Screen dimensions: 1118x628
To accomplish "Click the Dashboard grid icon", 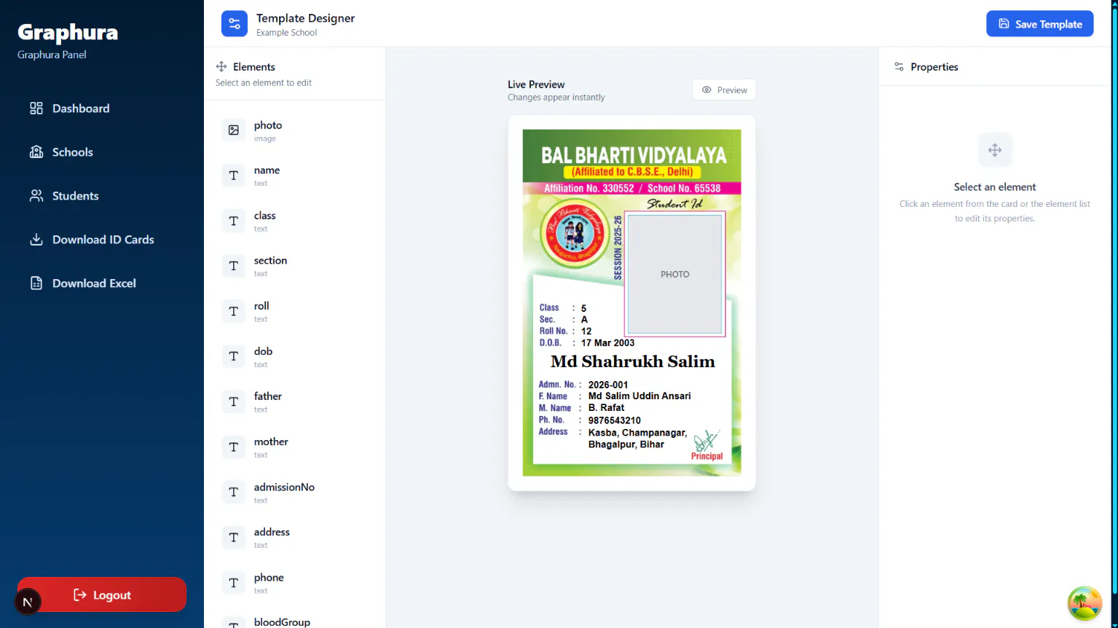I will [x=36, y=109].
